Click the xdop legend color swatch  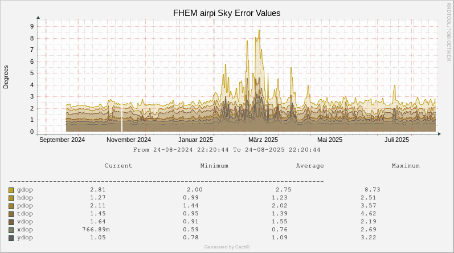coord(11,230)
